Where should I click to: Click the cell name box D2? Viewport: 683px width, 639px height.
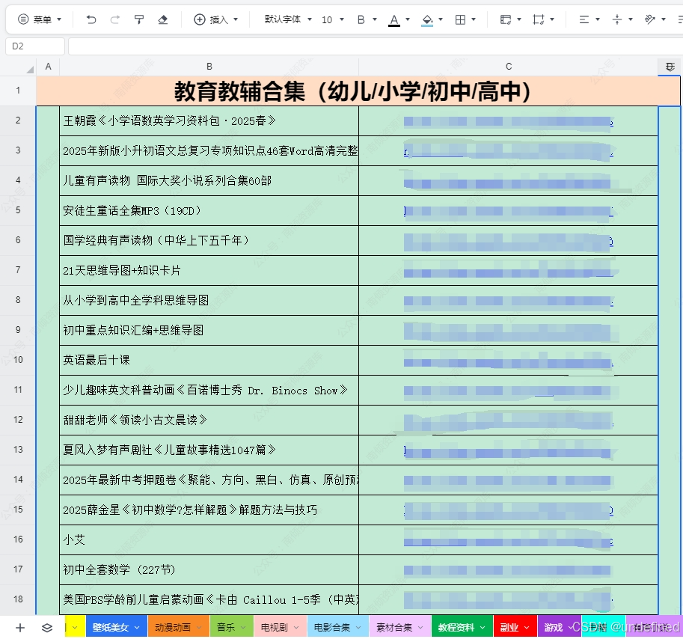pyautogui.click(x=35, y=46)
